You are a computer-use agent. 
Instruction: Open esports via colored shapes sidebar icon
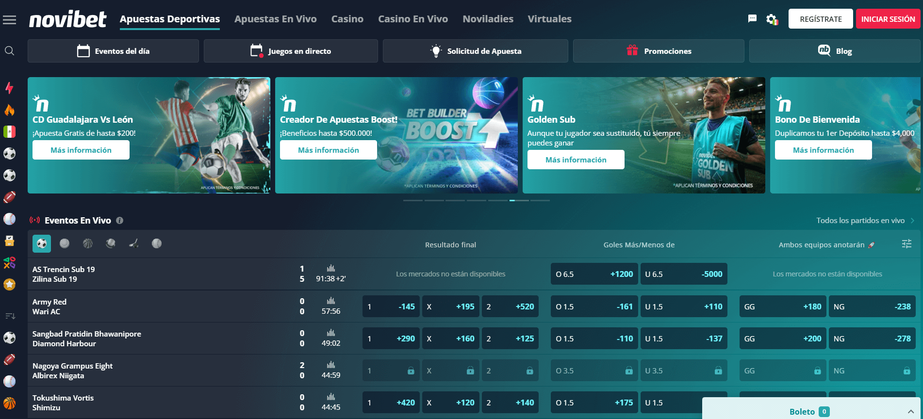[9, 262]
